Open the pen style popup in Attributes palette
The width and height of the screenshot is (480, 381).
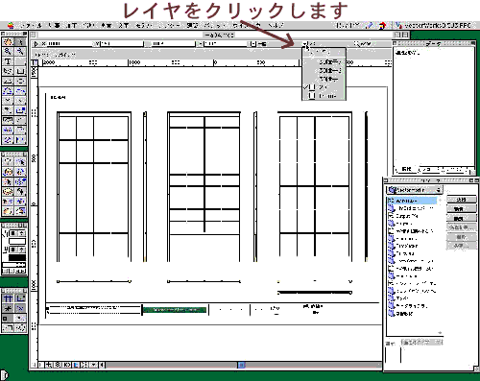17,250
